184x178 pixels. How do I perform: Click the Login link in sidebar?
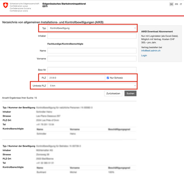click(144, 55)
